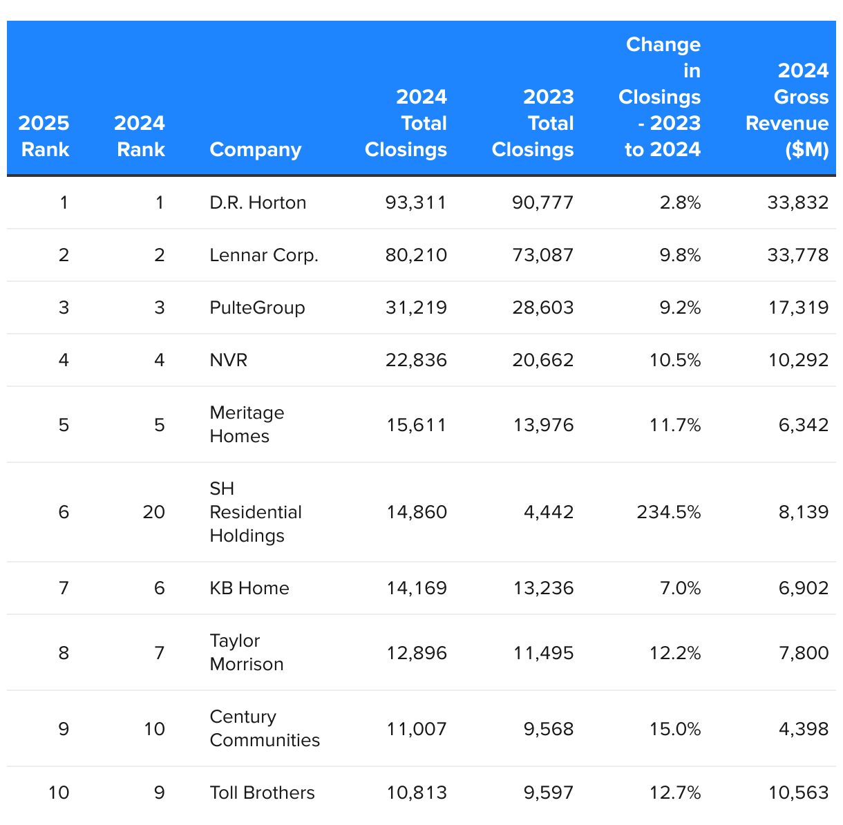Select the closings figure "10,813"
This screenshot has height=825, width=843.
pyautogui.click(x=417, y=793)
